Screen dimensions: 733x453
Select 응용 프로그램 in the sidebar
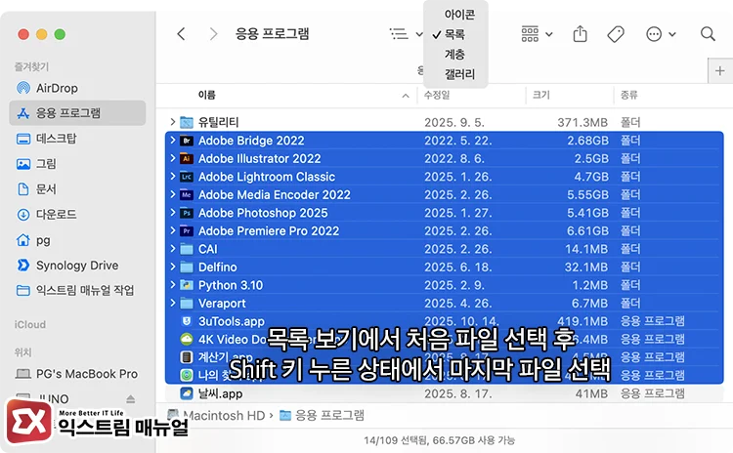pyautogui.click(x=77, y=113)
